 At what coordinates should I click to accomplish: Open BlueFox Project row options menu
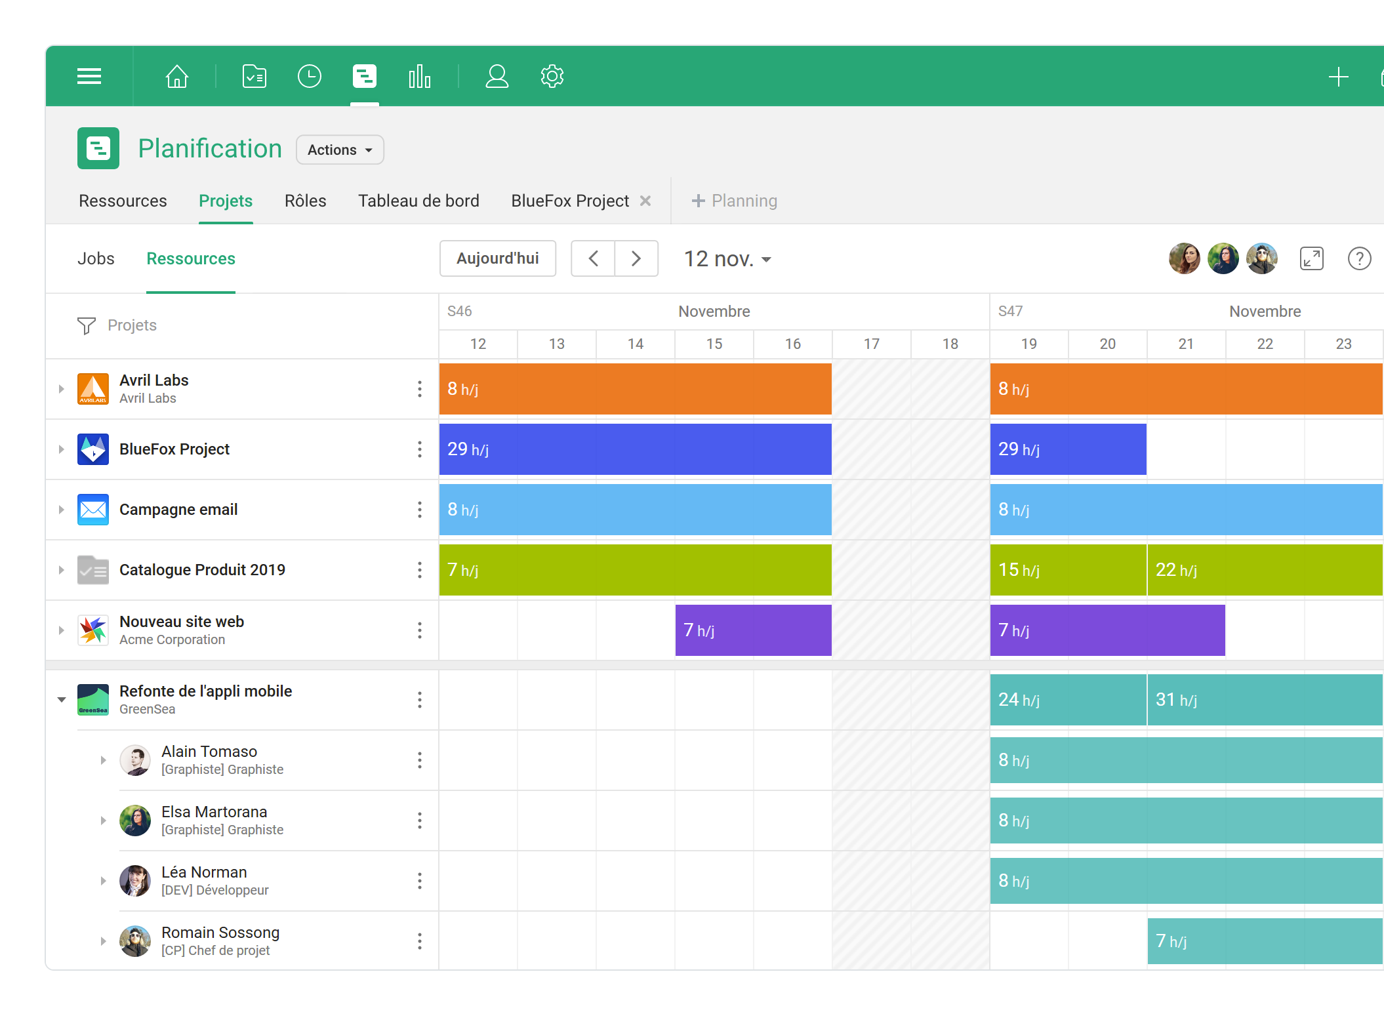click(420, 449)
